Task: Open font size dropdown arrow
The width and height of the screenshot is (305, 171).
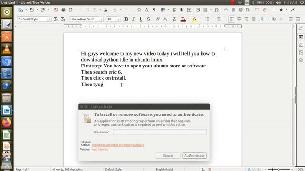Action: click(x=118, y=19)
